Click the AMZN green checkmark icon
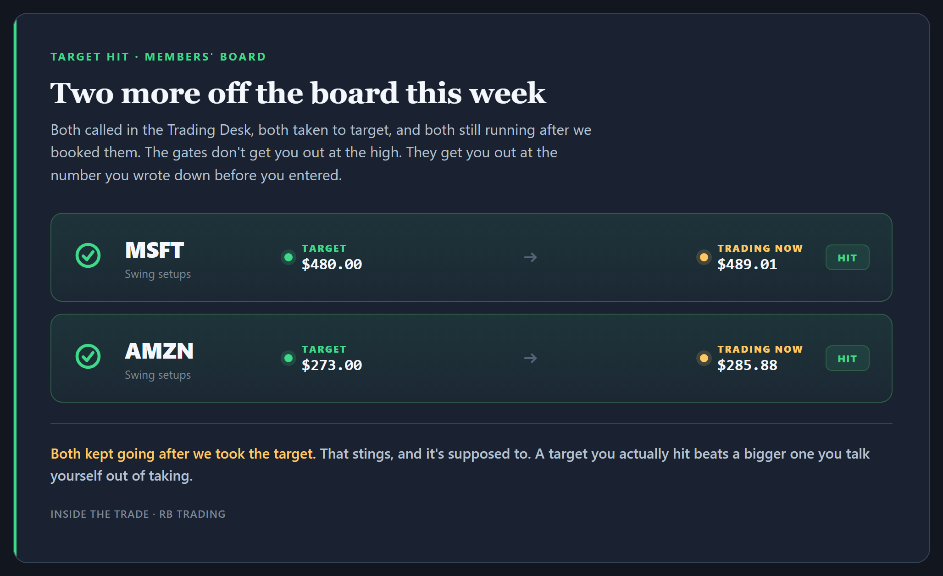This screenshot has height=576, width=943. [x=88, y=356]
